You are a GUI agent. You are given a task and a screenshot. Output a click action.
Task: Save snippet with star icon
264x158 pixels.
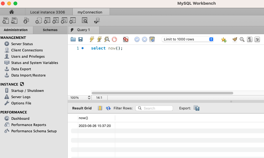click(x=224, y=39)
